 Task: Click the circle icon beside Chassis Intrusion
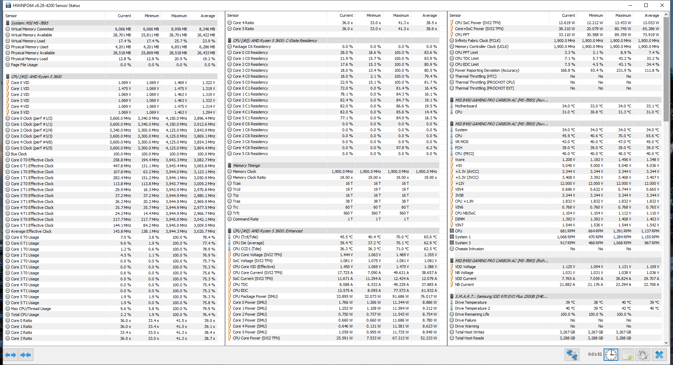pyautogui.click(x=452, y=249)
